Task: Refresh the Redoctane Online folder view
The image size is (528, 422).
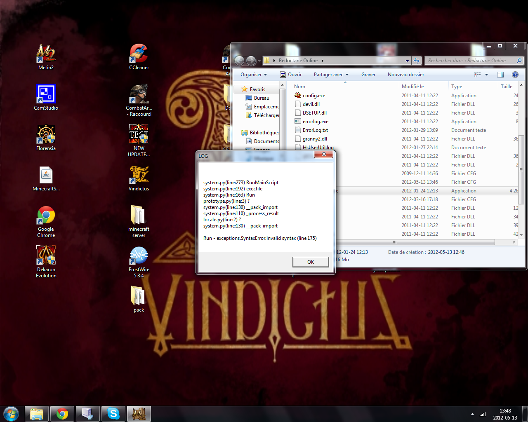Action: pos(417,61)
